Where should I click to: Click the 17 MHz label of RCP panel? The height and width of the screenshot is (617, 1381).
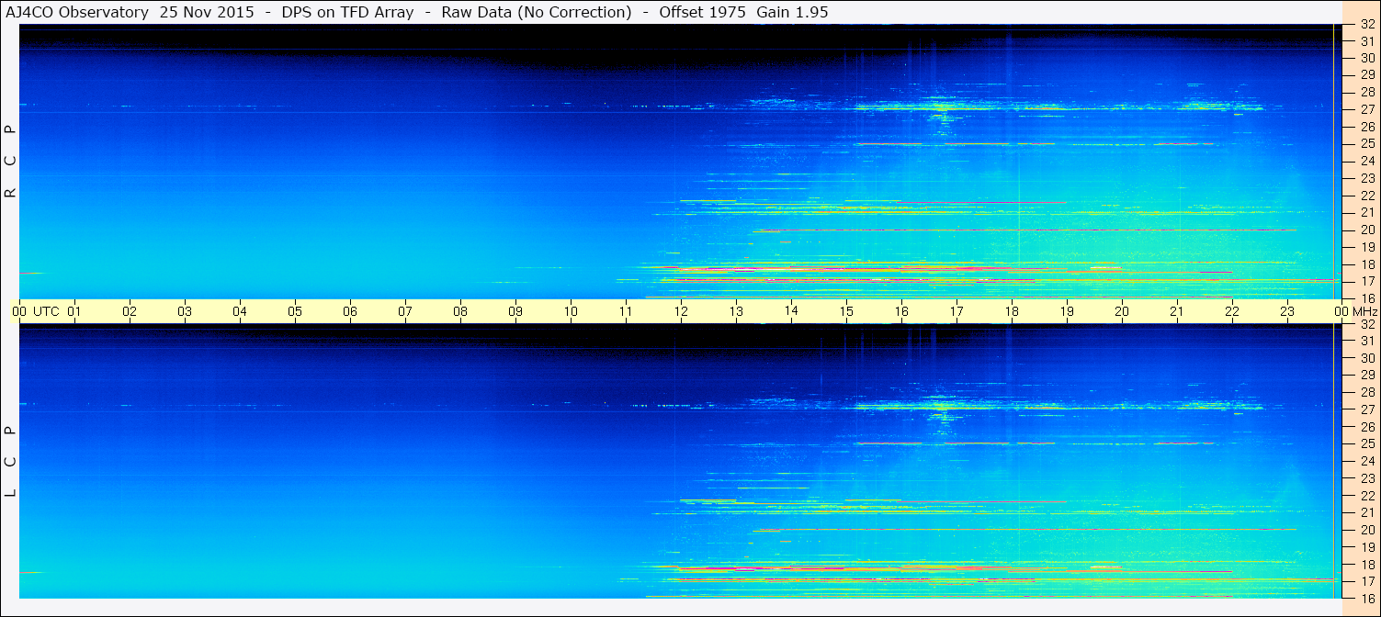pyautogui.click(x=1366, y=281)
